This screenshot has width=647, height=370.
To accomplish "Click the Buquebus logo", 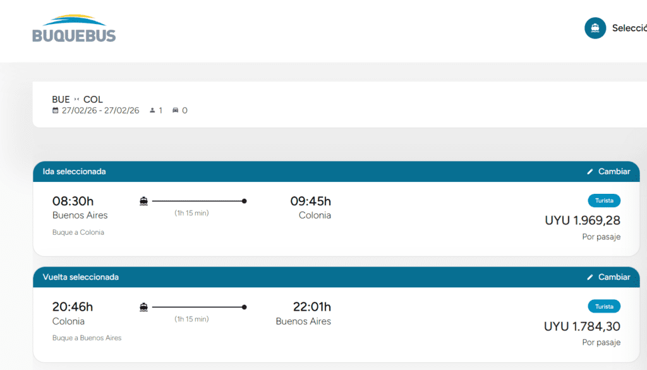I will tap(74, 28).
